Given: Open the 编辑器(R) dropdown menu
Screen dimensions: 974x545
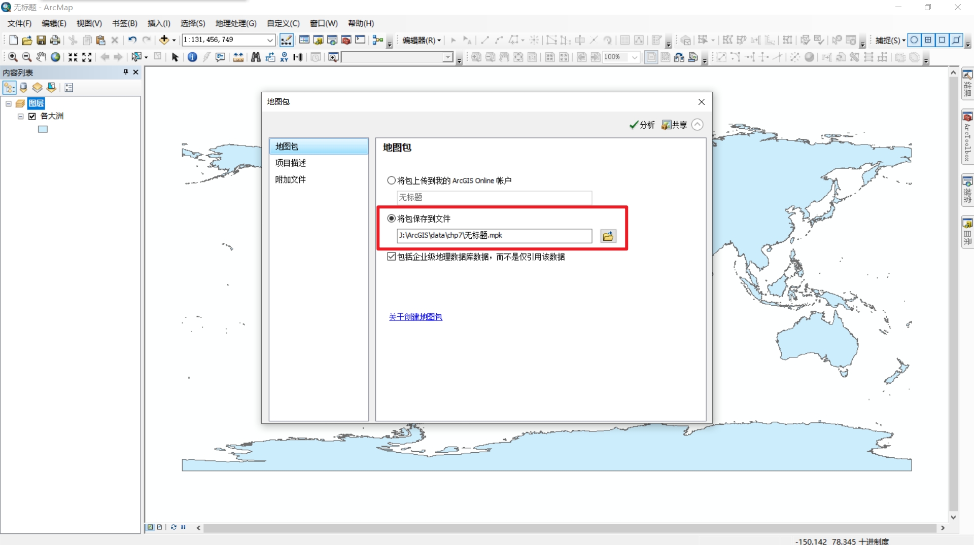Looking at the screenshot, I should [x=422, y=40].
